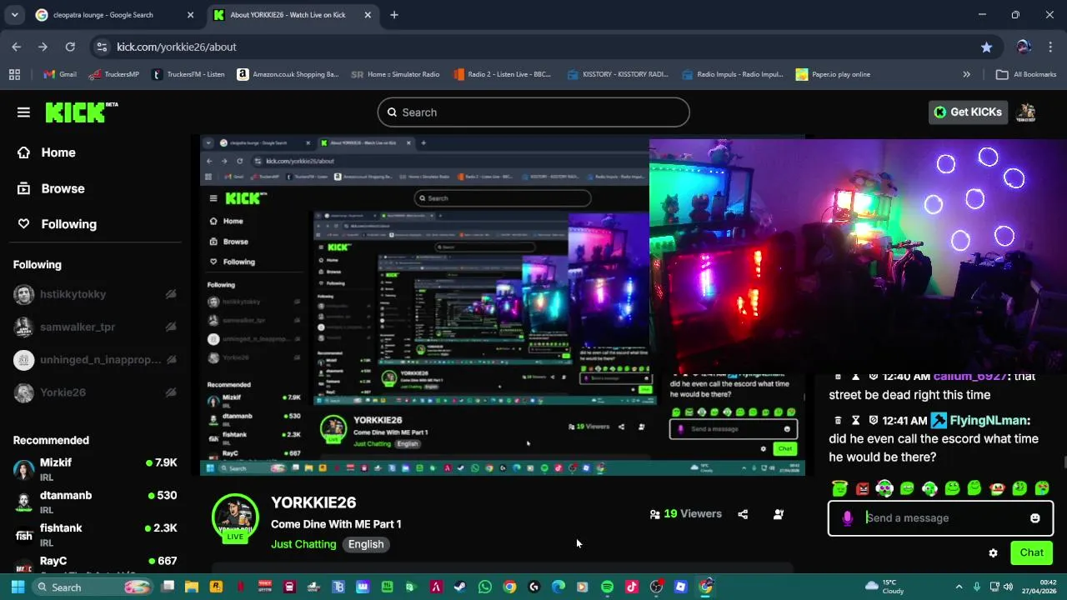The height and width of the screenshot is (600, 1067).
Task: Click the purple microphone icon in chat box
Action: point(848,518)
